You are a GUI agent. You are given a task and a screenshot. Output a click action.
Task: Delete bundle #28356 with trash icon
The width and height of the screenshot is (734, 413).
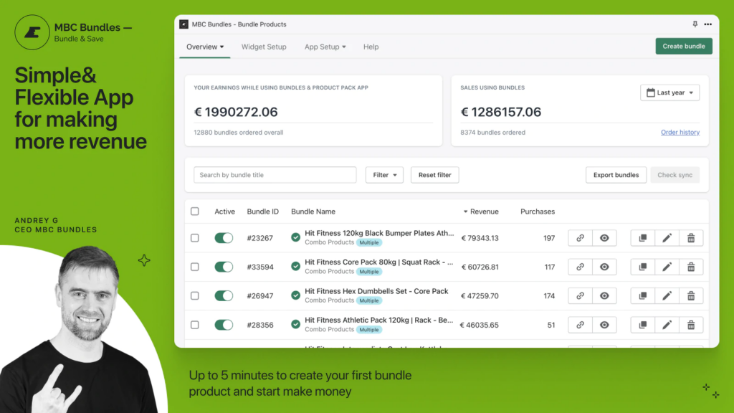(691, 325)
